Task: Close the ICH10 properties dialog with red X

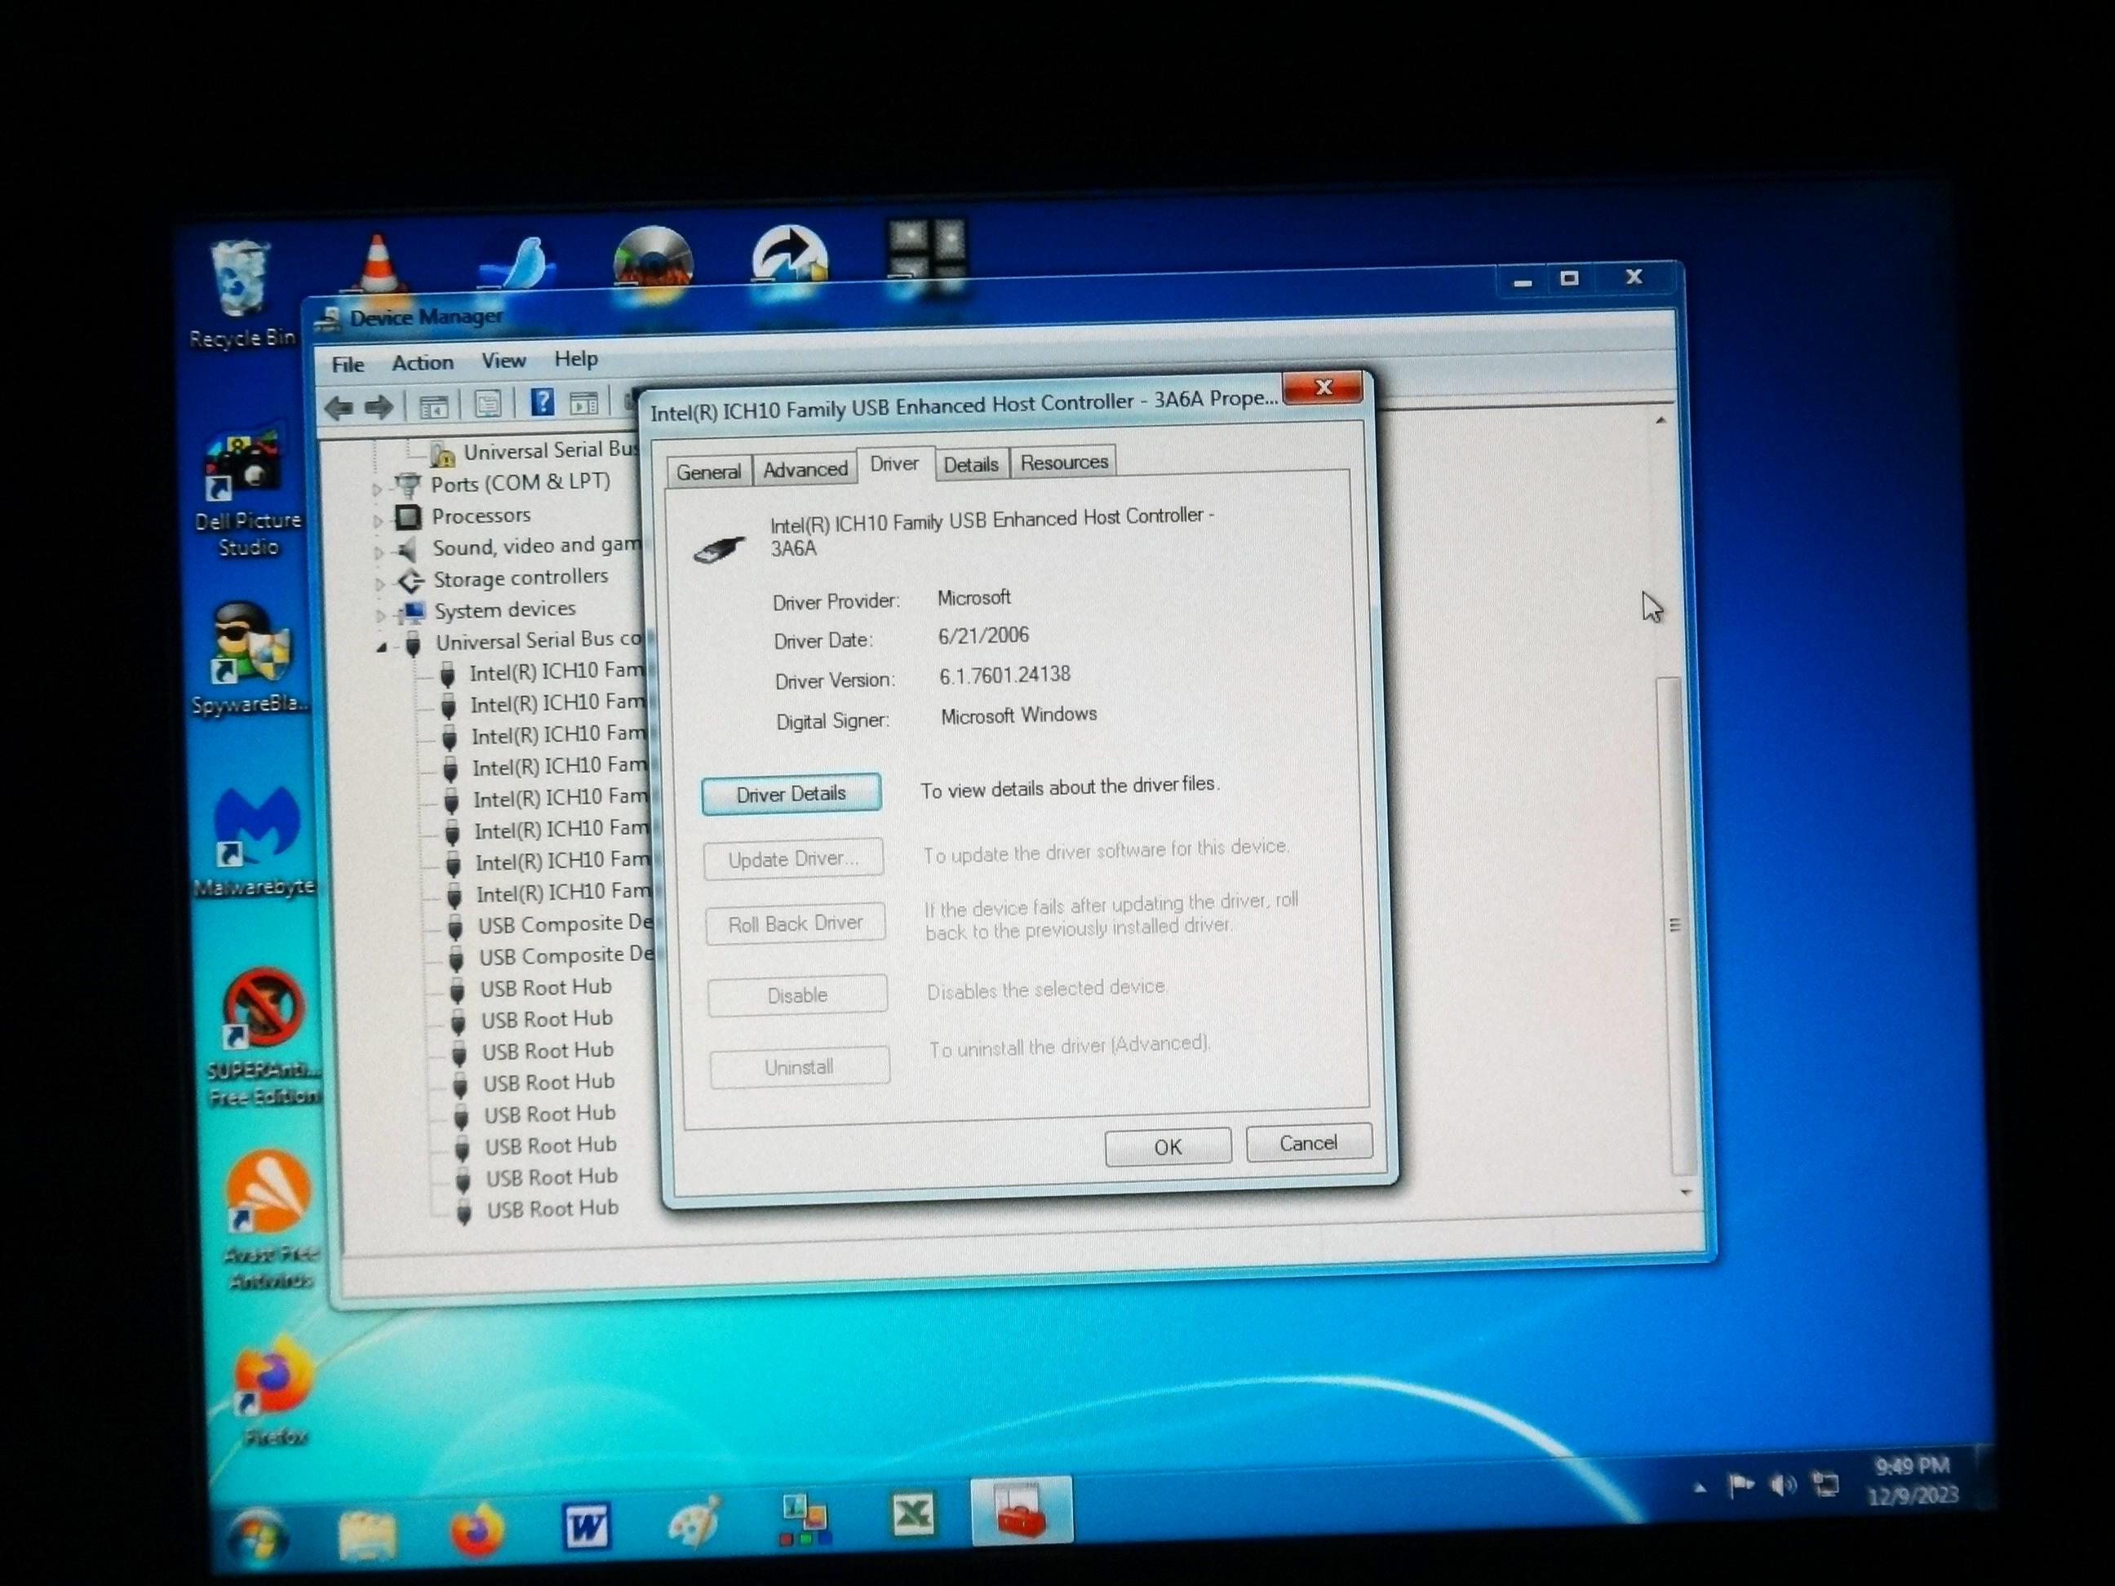Action: tap(1324, 388)
